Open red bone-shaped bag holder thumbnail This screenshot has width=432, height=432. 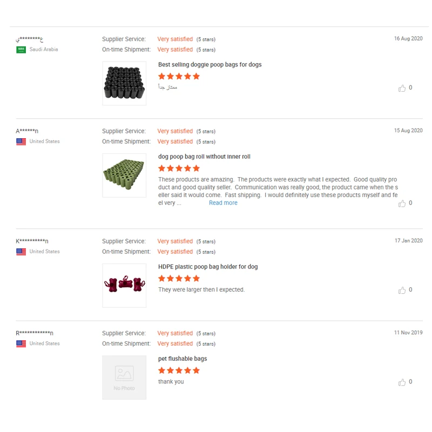pos(124,285)
